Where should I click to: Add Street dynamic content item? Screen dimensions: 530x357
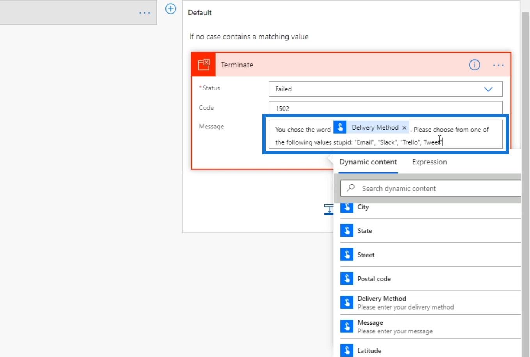365,255
